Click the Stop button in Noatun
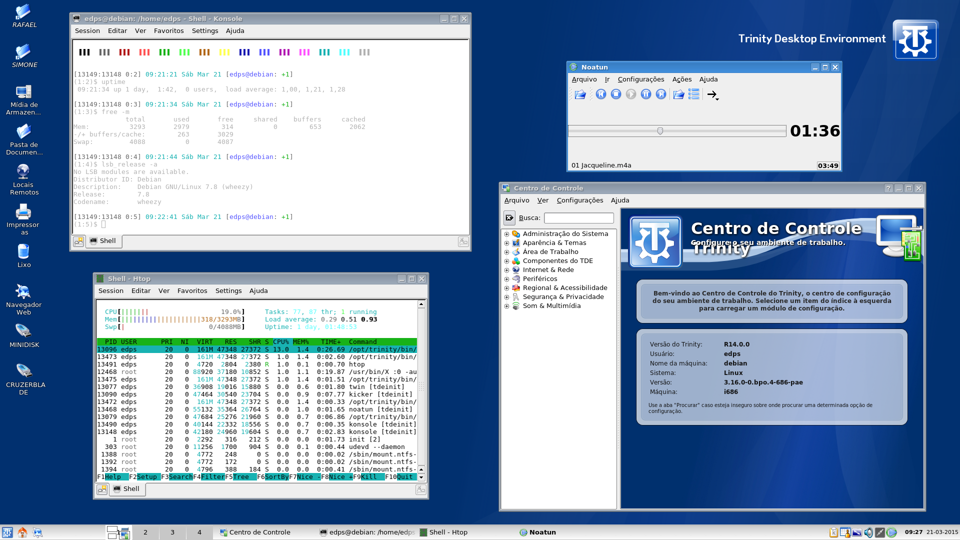Screen dimensions: 960x540 [616, 94]
